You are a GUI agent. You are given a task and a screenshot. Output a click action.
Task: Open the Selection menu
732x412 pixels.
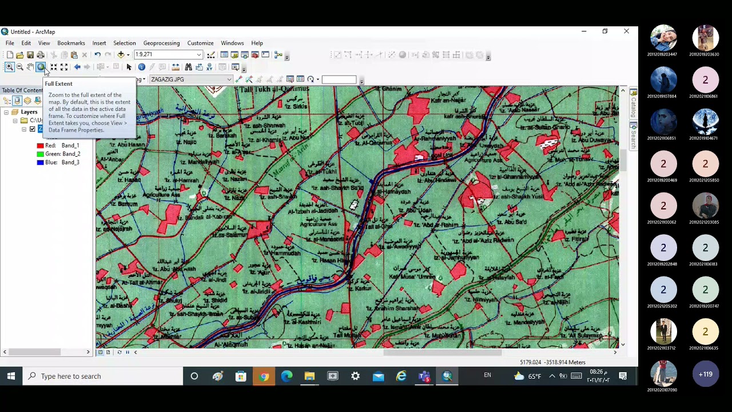coord(124,43)
